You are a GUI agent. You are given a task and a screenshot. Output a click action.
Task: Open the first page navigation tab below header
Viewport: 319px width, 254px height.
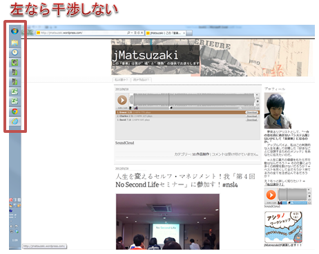pyautogui.click(x=121, y=80)
